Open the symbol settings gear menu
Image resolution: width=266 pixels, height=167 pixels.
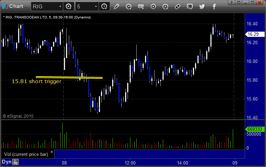(69, 7)
